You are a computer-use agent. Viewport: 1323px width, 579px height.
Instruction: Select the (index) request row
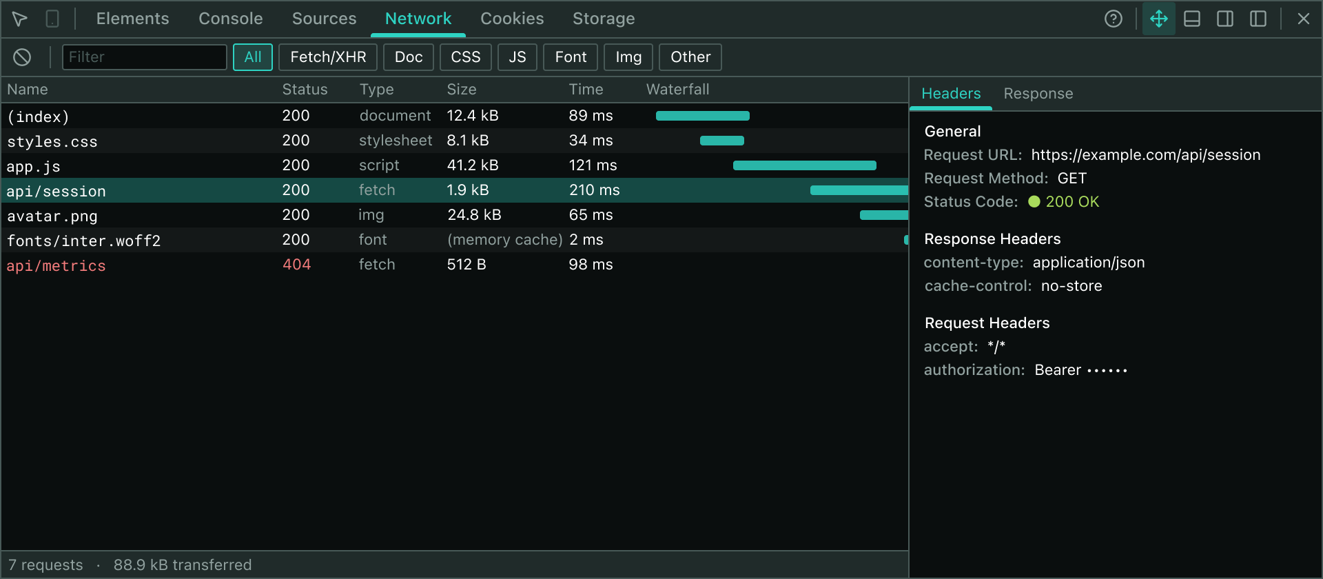455,116
